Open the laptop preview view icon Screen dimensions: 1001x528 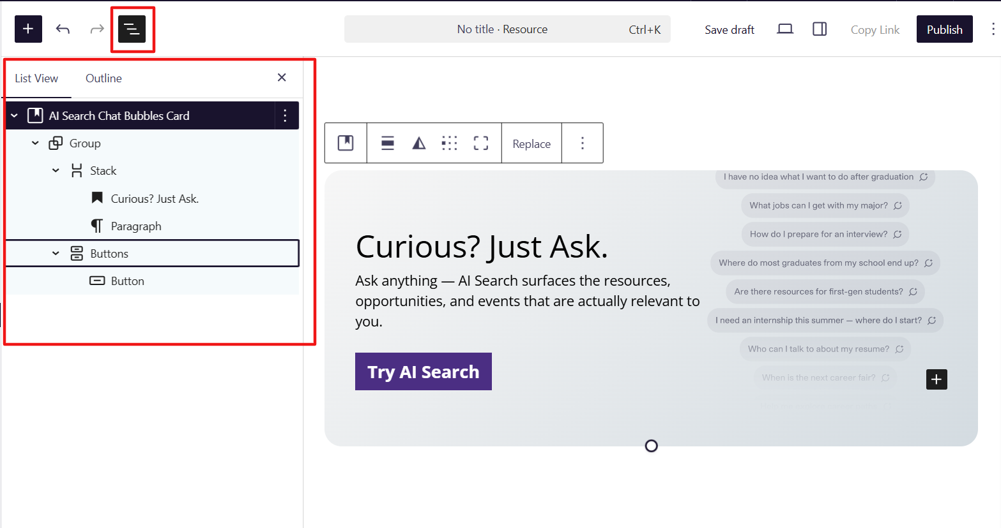coord(785,29)
